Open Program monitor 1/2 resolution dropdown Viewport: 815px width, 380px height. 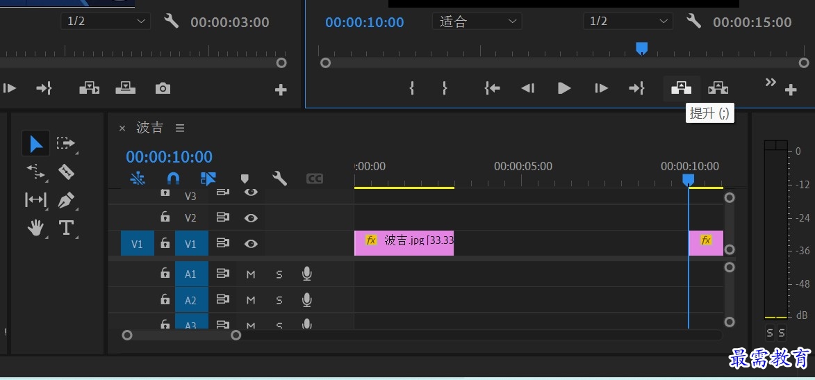coord(628,22)
